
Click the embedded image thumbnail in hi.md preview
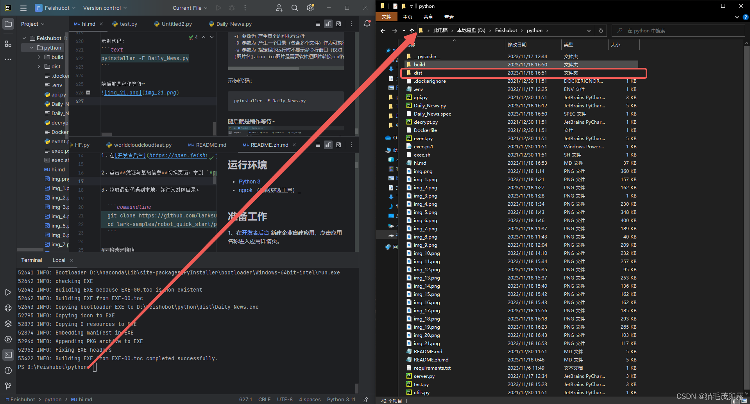pyautogui.click(x=286, y=130)
